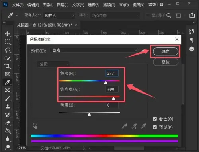Open the workspace layout switcher icon
This screenshot has width=199, height=152.
pos(178,16)
